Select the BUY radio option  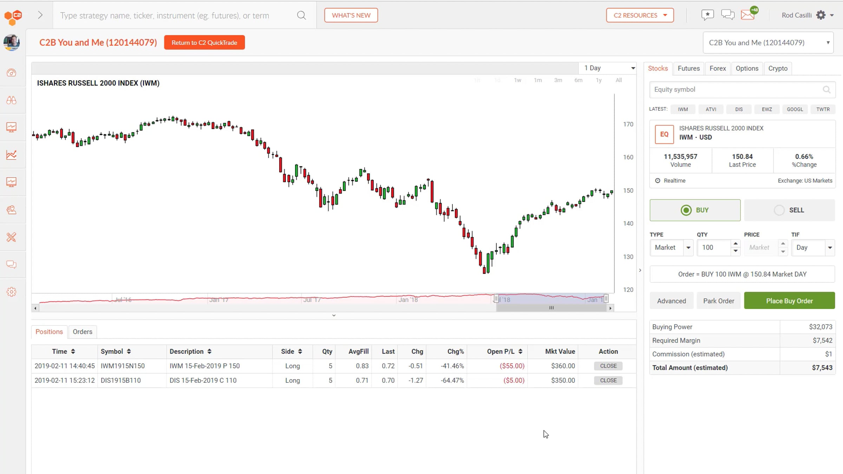point(695,210)
